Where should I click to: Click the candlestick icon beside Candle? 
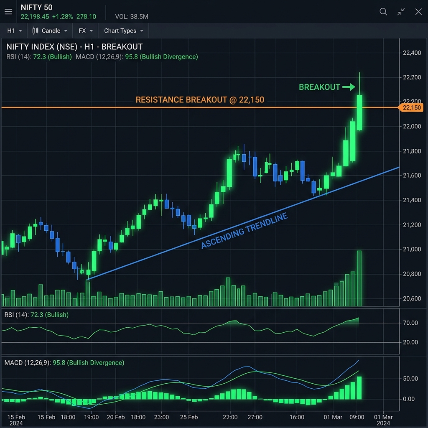click(35, 31)
